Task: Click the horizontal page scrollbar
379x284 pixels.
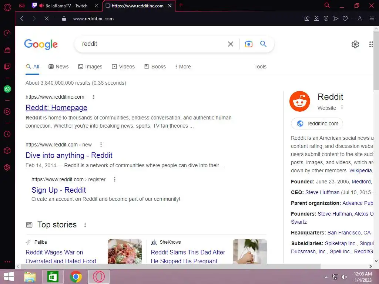Action: (170, 266)
